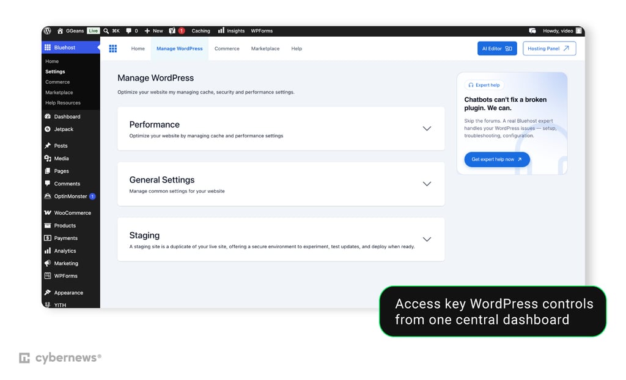Open WPForms in the admin bar

pos(262,30)
